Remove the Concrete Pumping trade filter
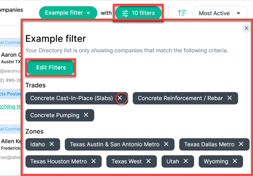Image resolution: width=253 pixels, height=176 pixels. coord(86,115)
